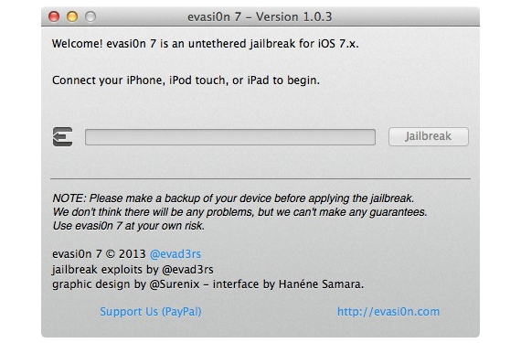
Task: Click the horizontal separator line above the note
Action: pyautogui.click(x=260, y=178)
